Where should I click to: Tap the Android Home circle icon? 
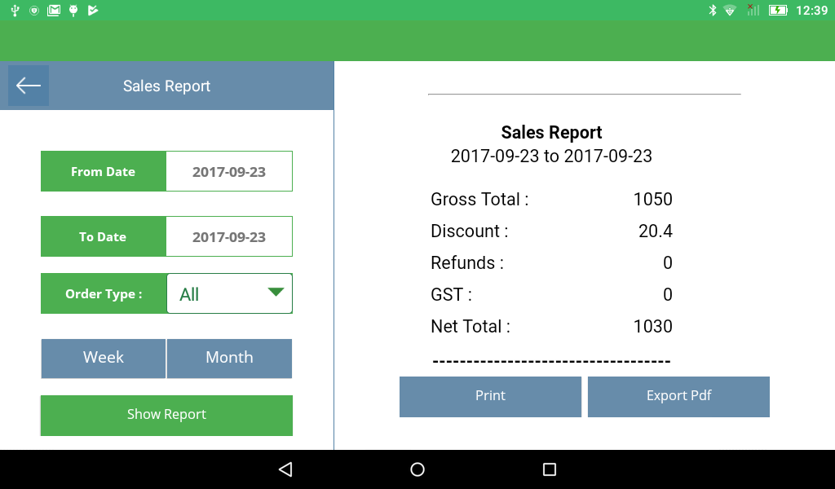tap(417, 469)
